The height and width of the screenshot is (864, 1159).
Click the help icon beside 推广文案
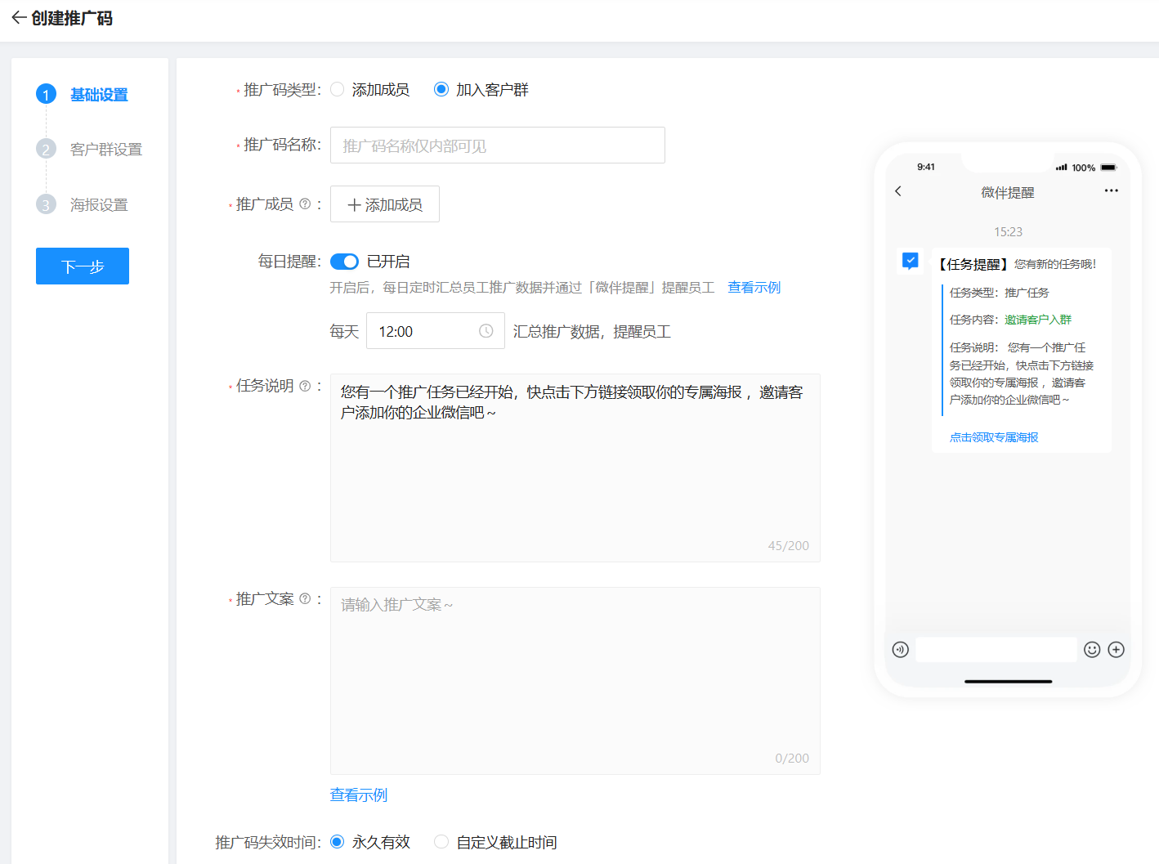point(305,599)
